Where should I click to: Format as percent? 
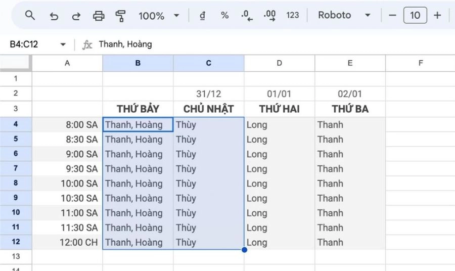[225, 15]
